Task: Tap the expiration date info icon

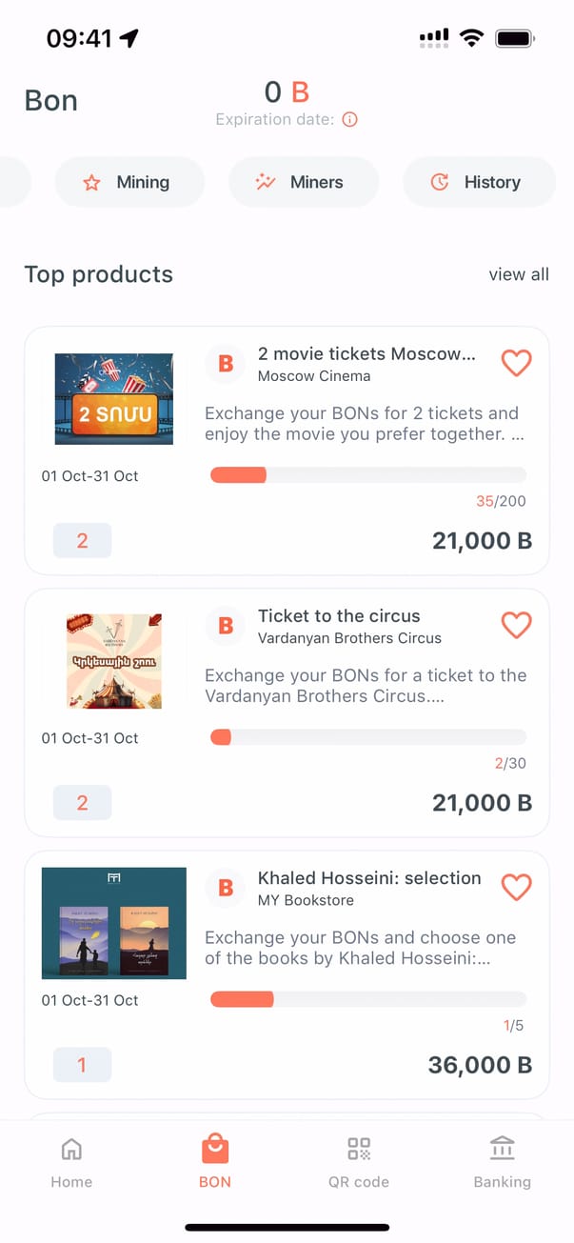Action: [x=350, y=120]
